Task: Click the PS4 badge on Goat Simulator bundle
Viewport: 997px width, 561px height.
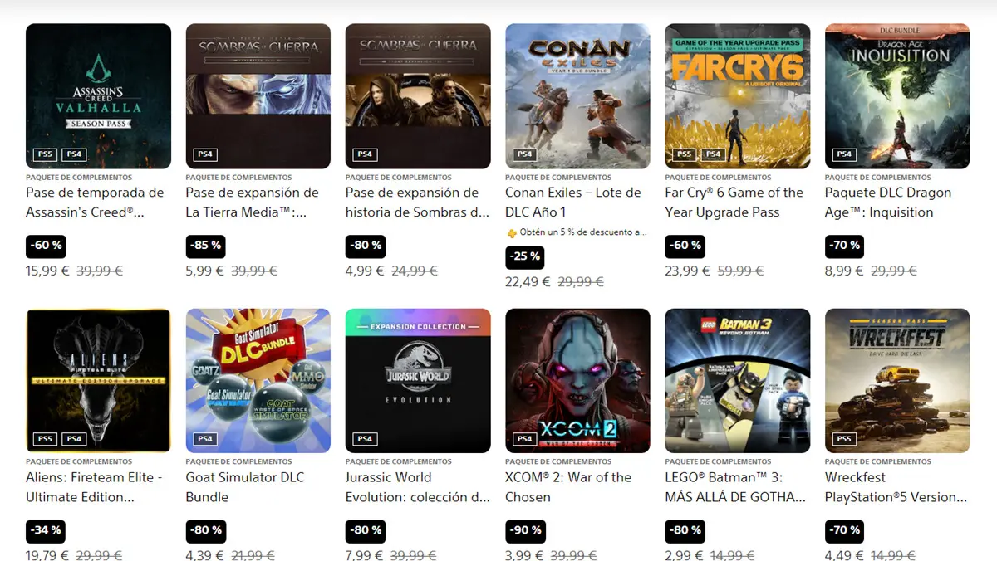Action: 204,439
